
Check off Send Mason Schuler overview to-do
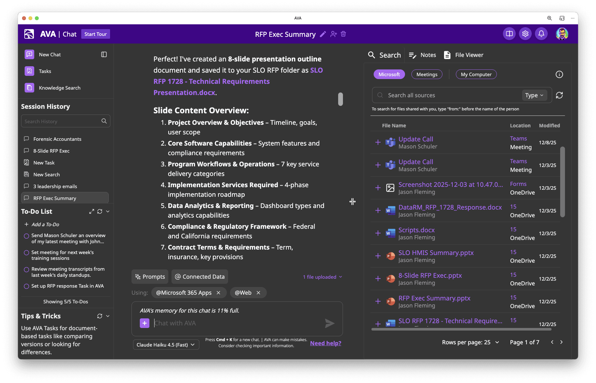point(27,236)
